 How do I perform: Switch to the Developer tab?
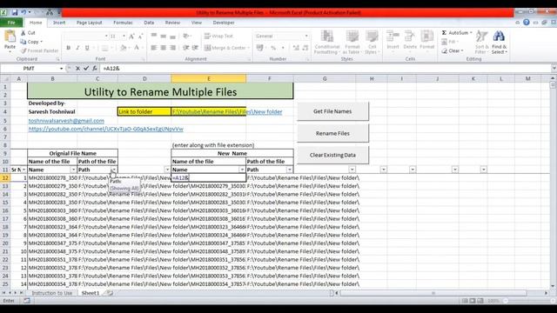click(x=224, y=23)
